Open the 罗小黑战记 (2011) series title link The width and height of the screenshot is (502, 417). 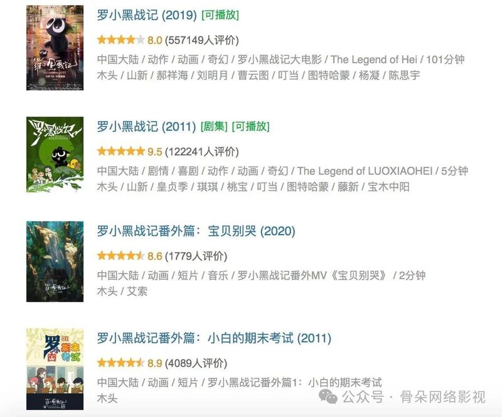click(x=146, y=127)
